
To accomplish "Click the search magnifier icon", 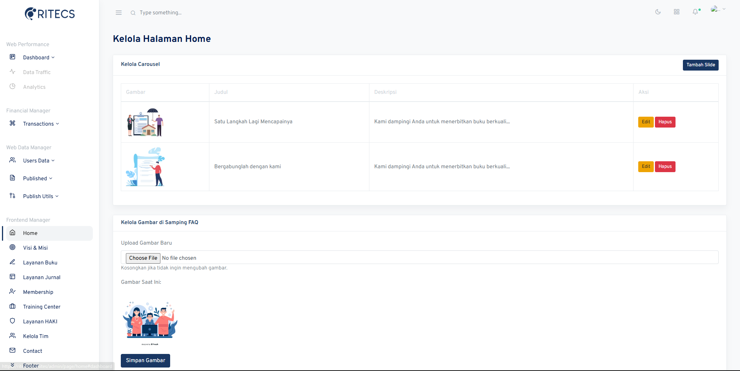I will coord(133,13).
